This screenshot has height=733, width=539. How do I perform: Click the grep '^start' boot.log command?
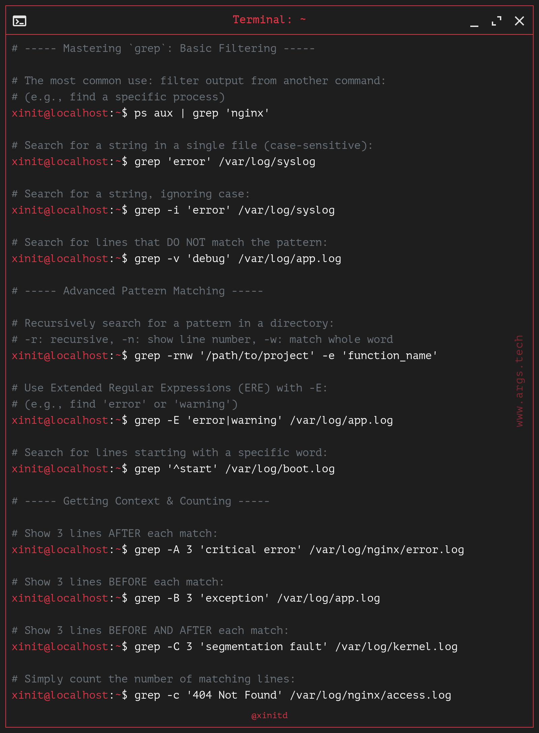[234, 469]
